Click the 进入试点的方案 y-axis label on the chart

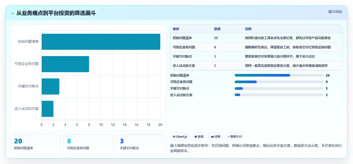27,109
